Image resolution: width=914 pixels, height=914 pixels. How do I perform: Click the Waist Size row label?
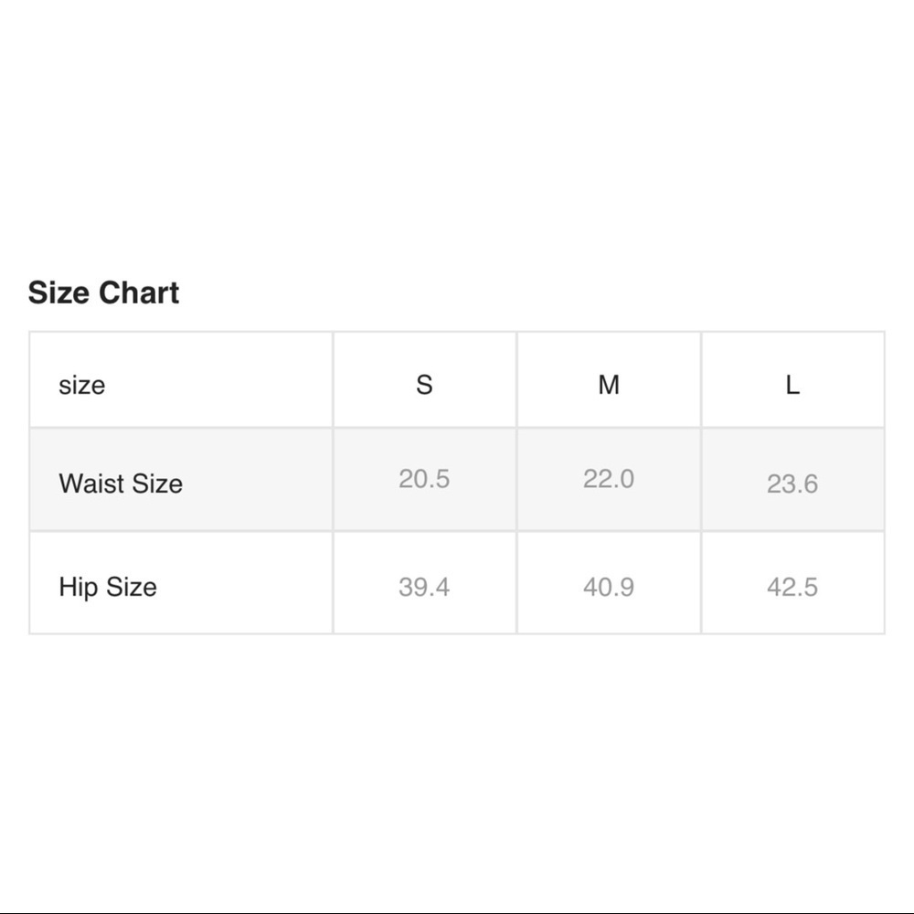click(x=121, y=483)
